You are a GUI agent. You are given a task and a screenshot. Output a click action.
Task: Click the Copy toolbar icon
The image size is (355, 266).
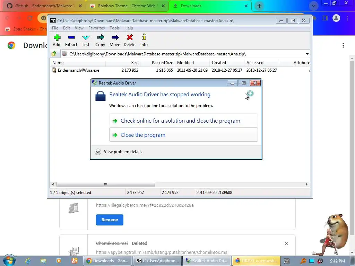[100, 40]
